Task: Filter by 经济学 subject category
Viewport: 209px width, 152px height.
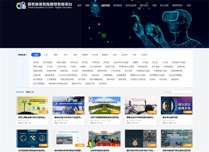Action: coord(125,55)
